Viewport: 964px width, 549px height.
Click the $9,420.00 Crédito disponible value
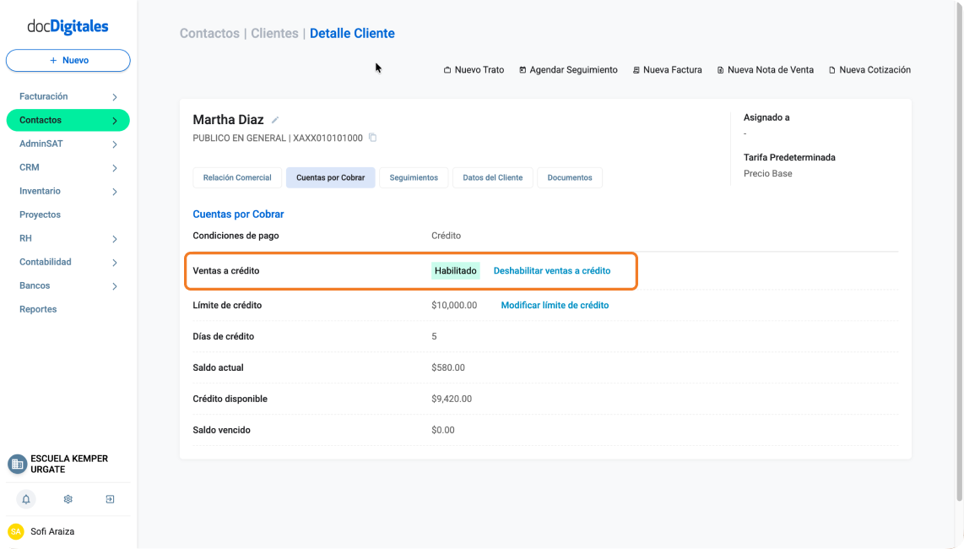(452, 399)
